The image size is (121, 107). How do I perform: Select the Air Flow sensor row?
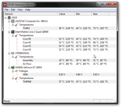pyautogui.click(x=69, y=64)
